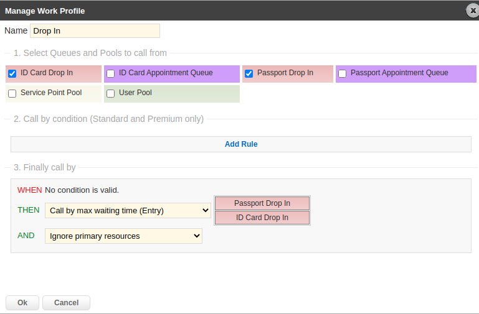Click the Select Queues and Pools section heading
Image resolution: width=479 pixels, height=314 pixels.
(90, 53)
